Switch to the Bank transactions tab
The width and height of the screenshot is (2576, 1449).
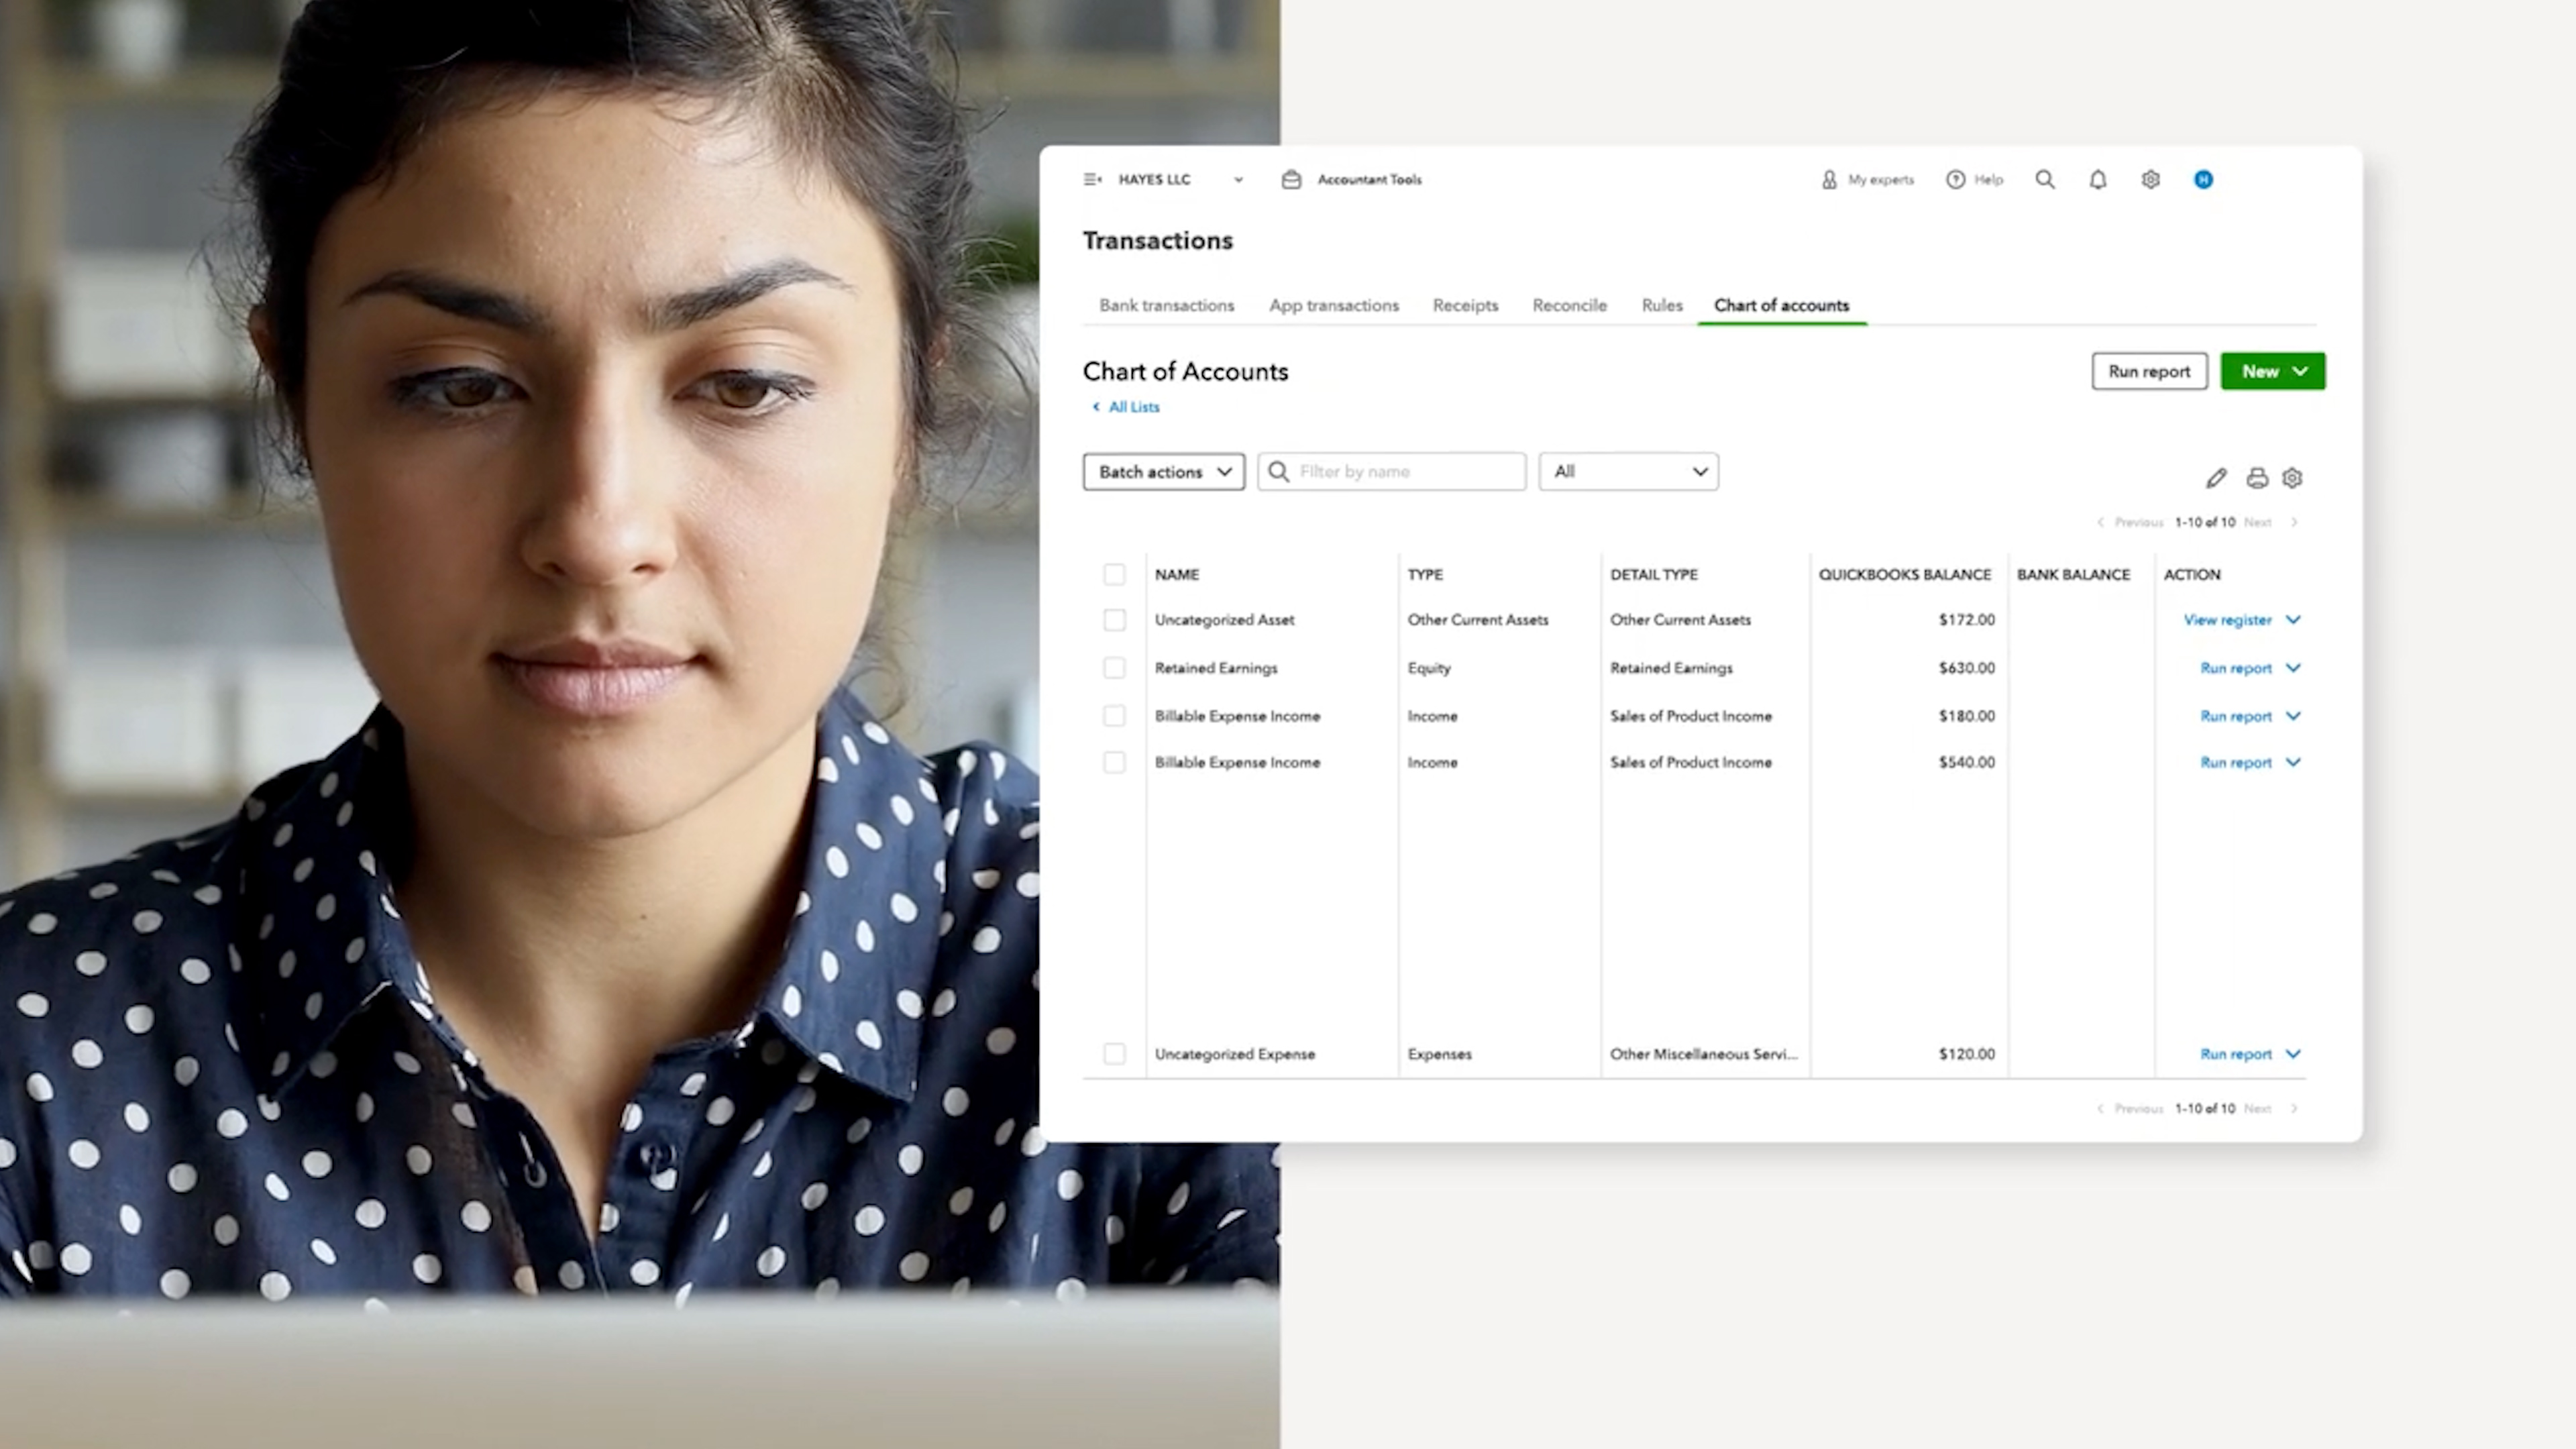point(1166,305)
